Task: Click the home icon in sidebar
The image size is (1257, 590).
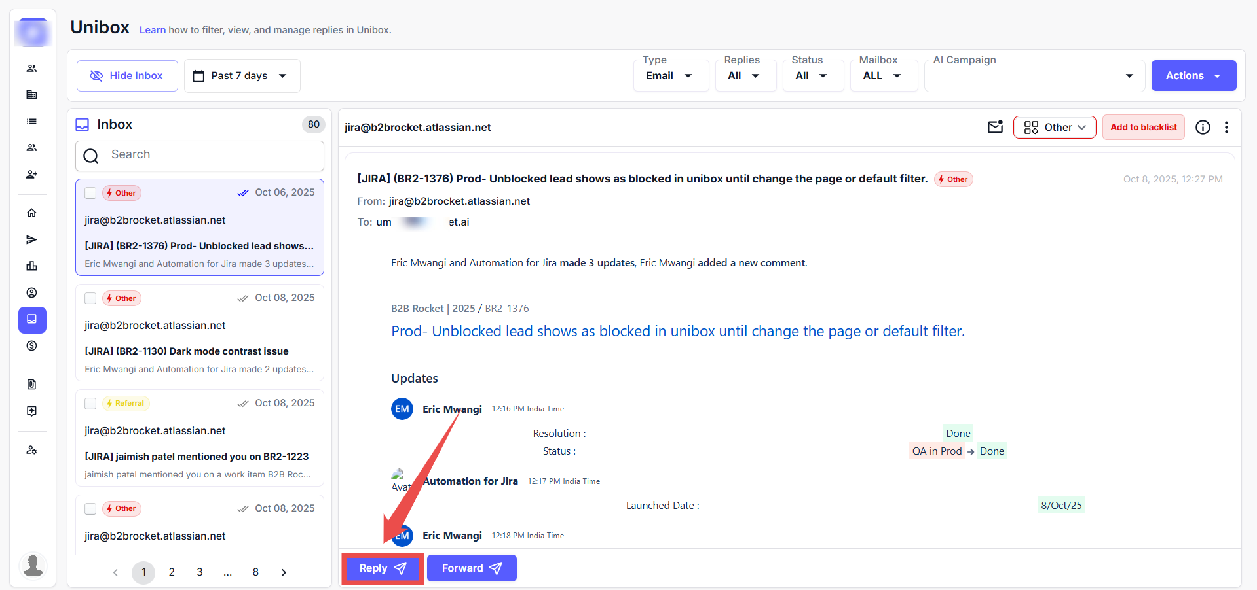Action: coord(31,213)
